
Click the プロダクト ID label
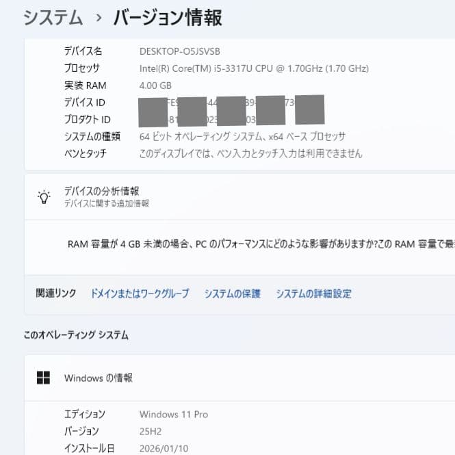click(88, 120)
